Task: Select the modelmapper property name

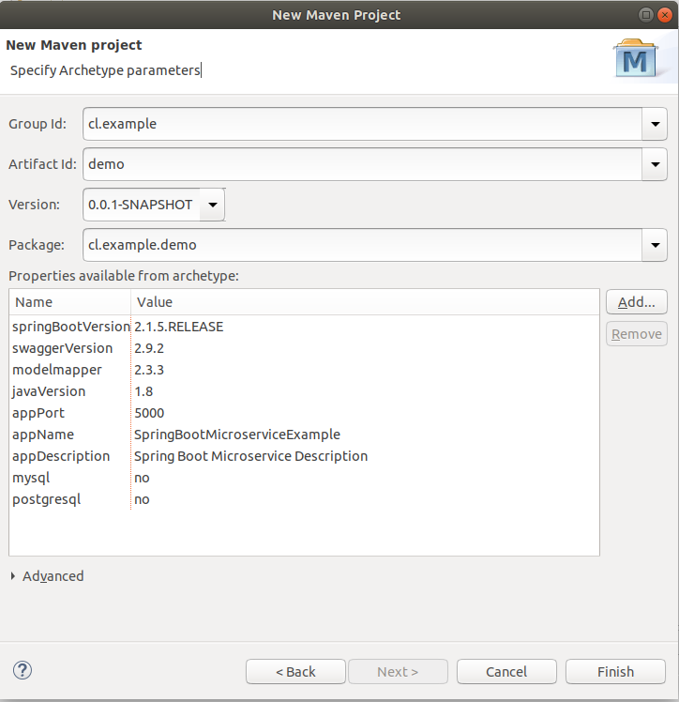Action: click(x=57, y=371)
